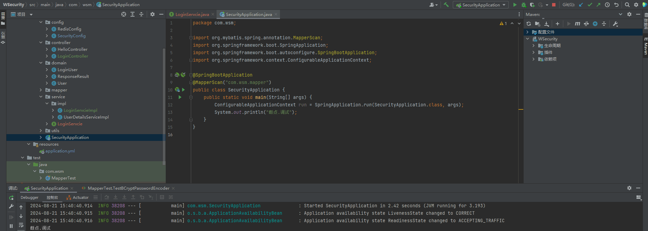Toggle Maven skip tests mode
The height and width of the screenshot is (231, 648).
[595, 24]
